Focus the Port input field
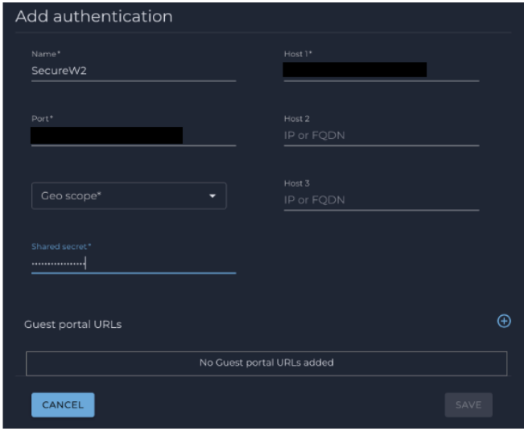The height and width of the screenshot is (431, 524). [x=134, y=136]
